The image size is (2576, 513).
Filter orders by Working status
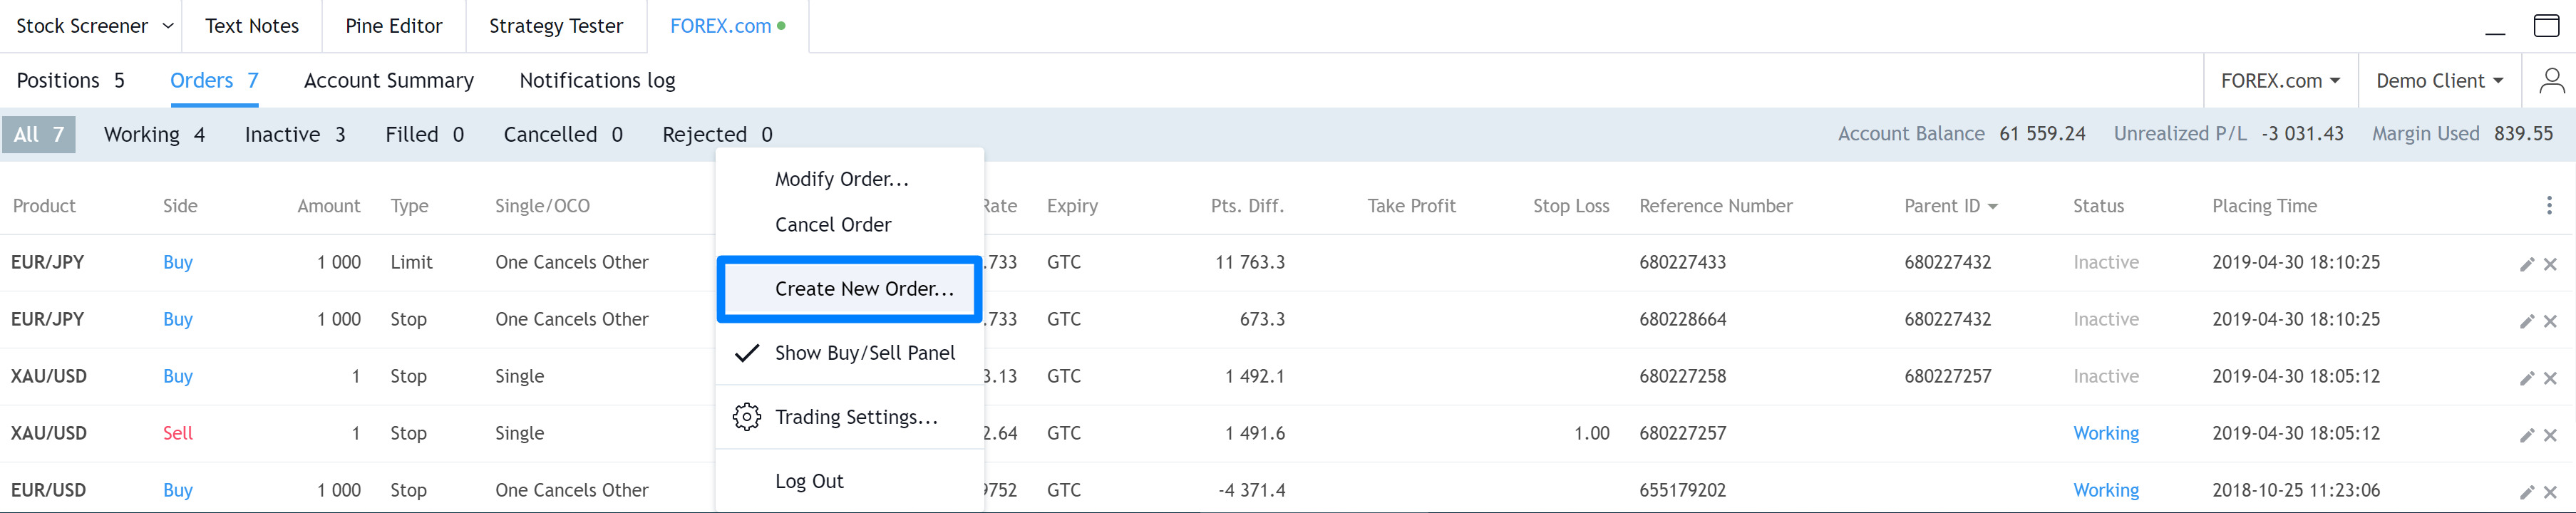coord(154,134)
